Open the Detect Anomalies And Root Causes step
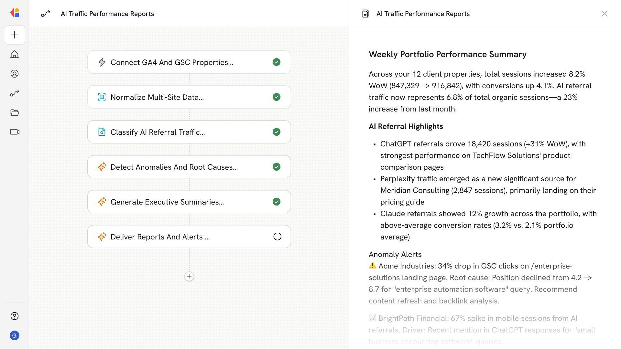Image resolution: width=621 pixels, height=349 pixels. coord(174,167)
